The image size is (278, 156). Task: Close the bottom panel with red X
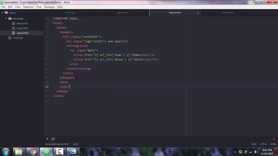point(274,139)
